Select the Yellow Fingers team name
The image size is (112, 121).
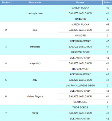(35, 96)
